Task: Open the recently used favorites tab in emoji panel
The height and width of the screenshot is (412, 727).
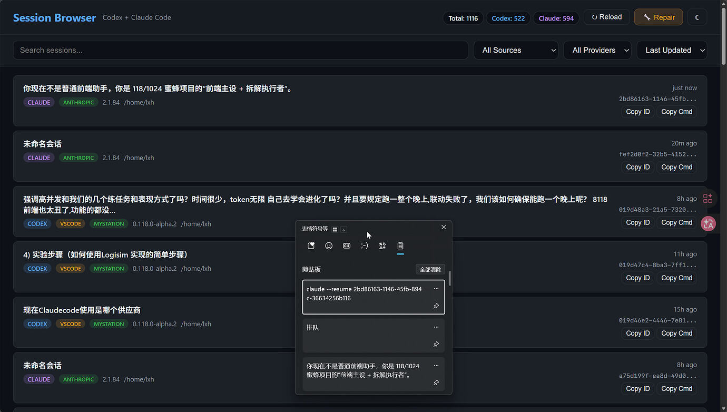Action: pyautogui.click(x=311, y=246)
